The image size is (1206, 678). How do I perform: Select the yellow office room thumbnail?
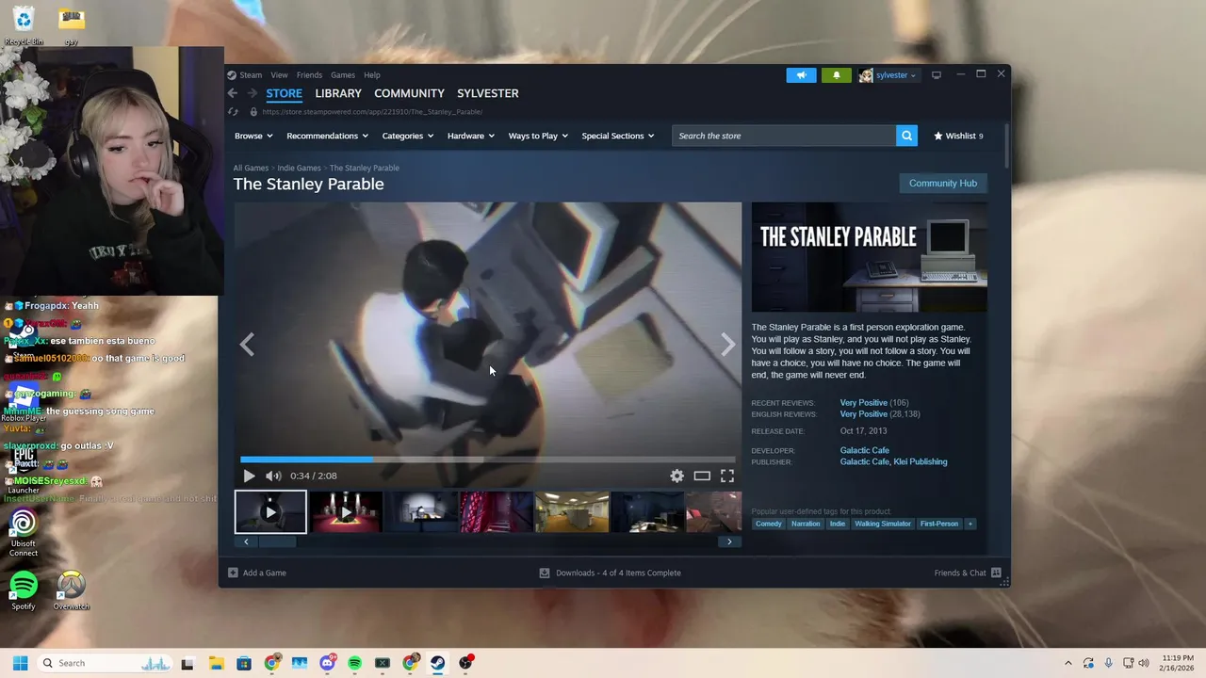[572, 512]
